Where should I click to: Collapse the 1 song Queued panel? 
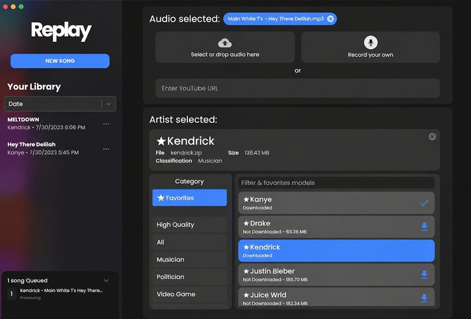point(106,281)
